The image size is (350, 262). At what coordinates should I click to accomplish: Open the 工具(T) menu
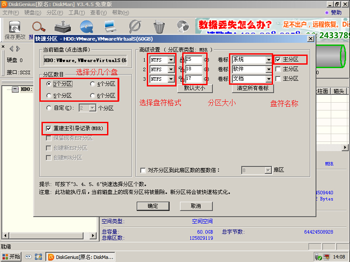click(76, 13)
